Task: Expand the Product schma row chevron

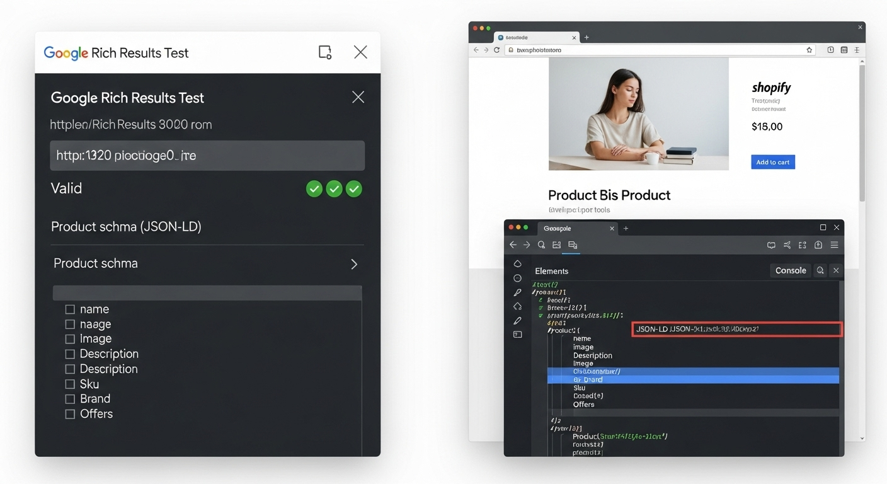Action: (354, 264)
